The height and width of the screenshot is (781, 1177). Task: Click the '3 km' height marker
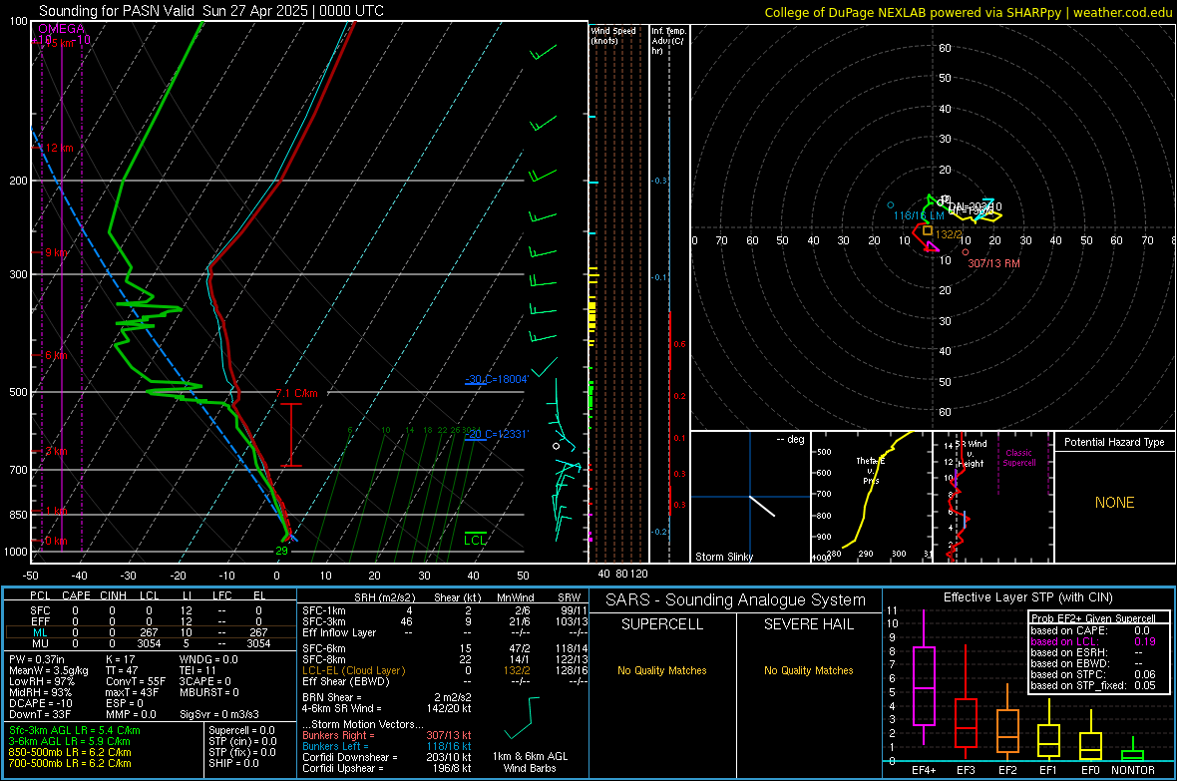[x=56, y=451]
